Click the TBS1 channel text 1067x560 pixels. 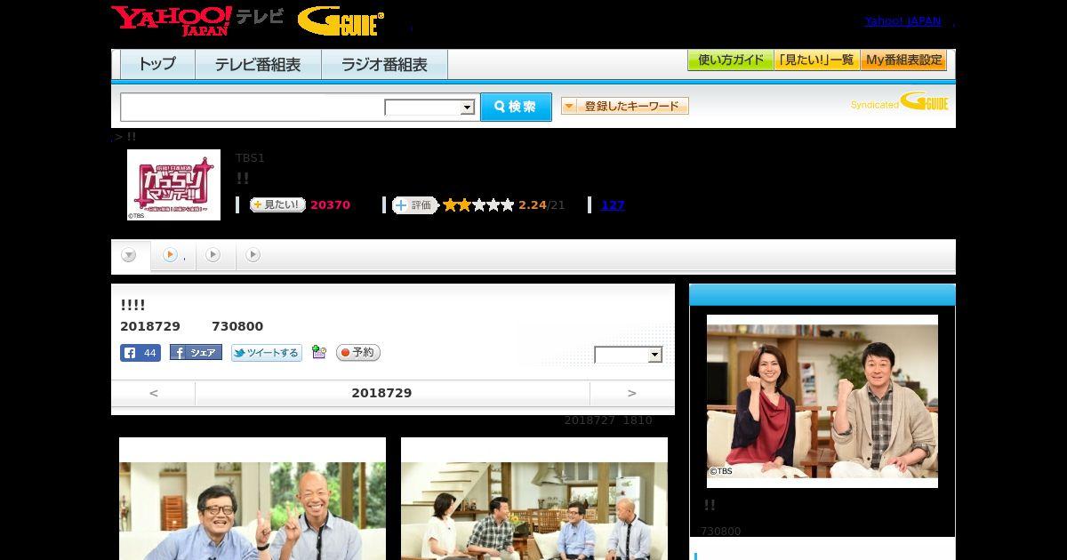pyautogui.click(x=250, y=158)
